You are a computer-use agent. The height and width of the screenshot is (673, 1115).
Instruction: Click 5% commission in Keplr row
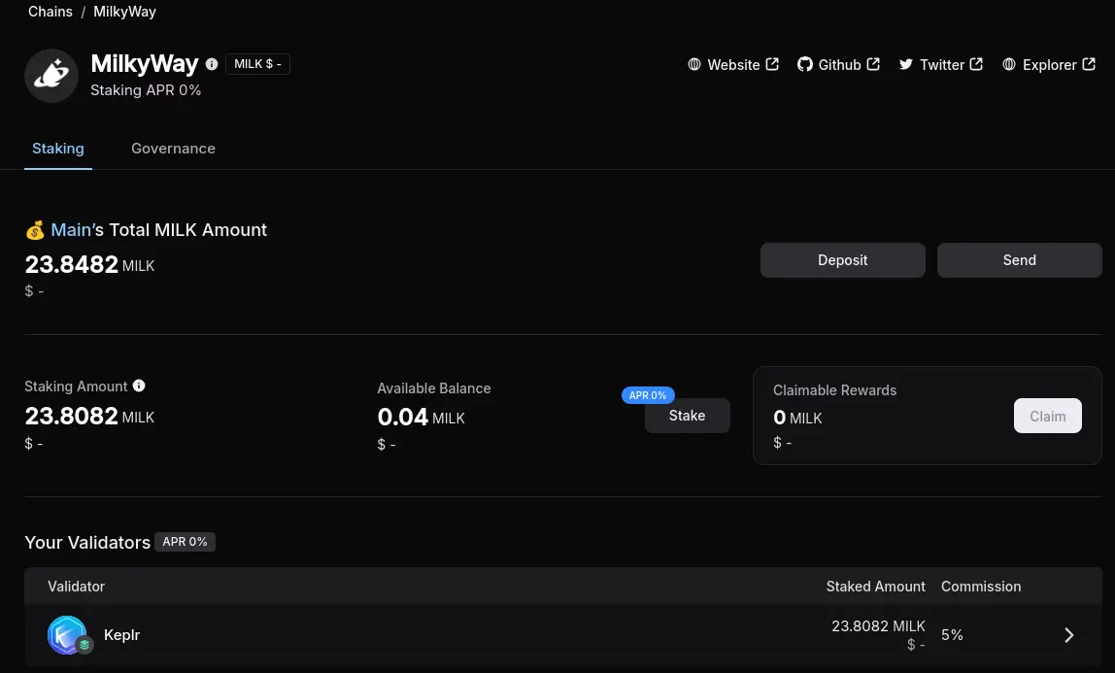[952, 634]
